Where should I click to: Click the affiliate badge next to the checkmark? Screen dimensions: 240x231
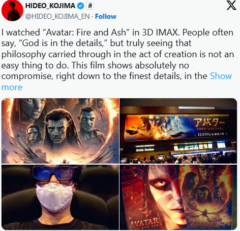[90, 6]
